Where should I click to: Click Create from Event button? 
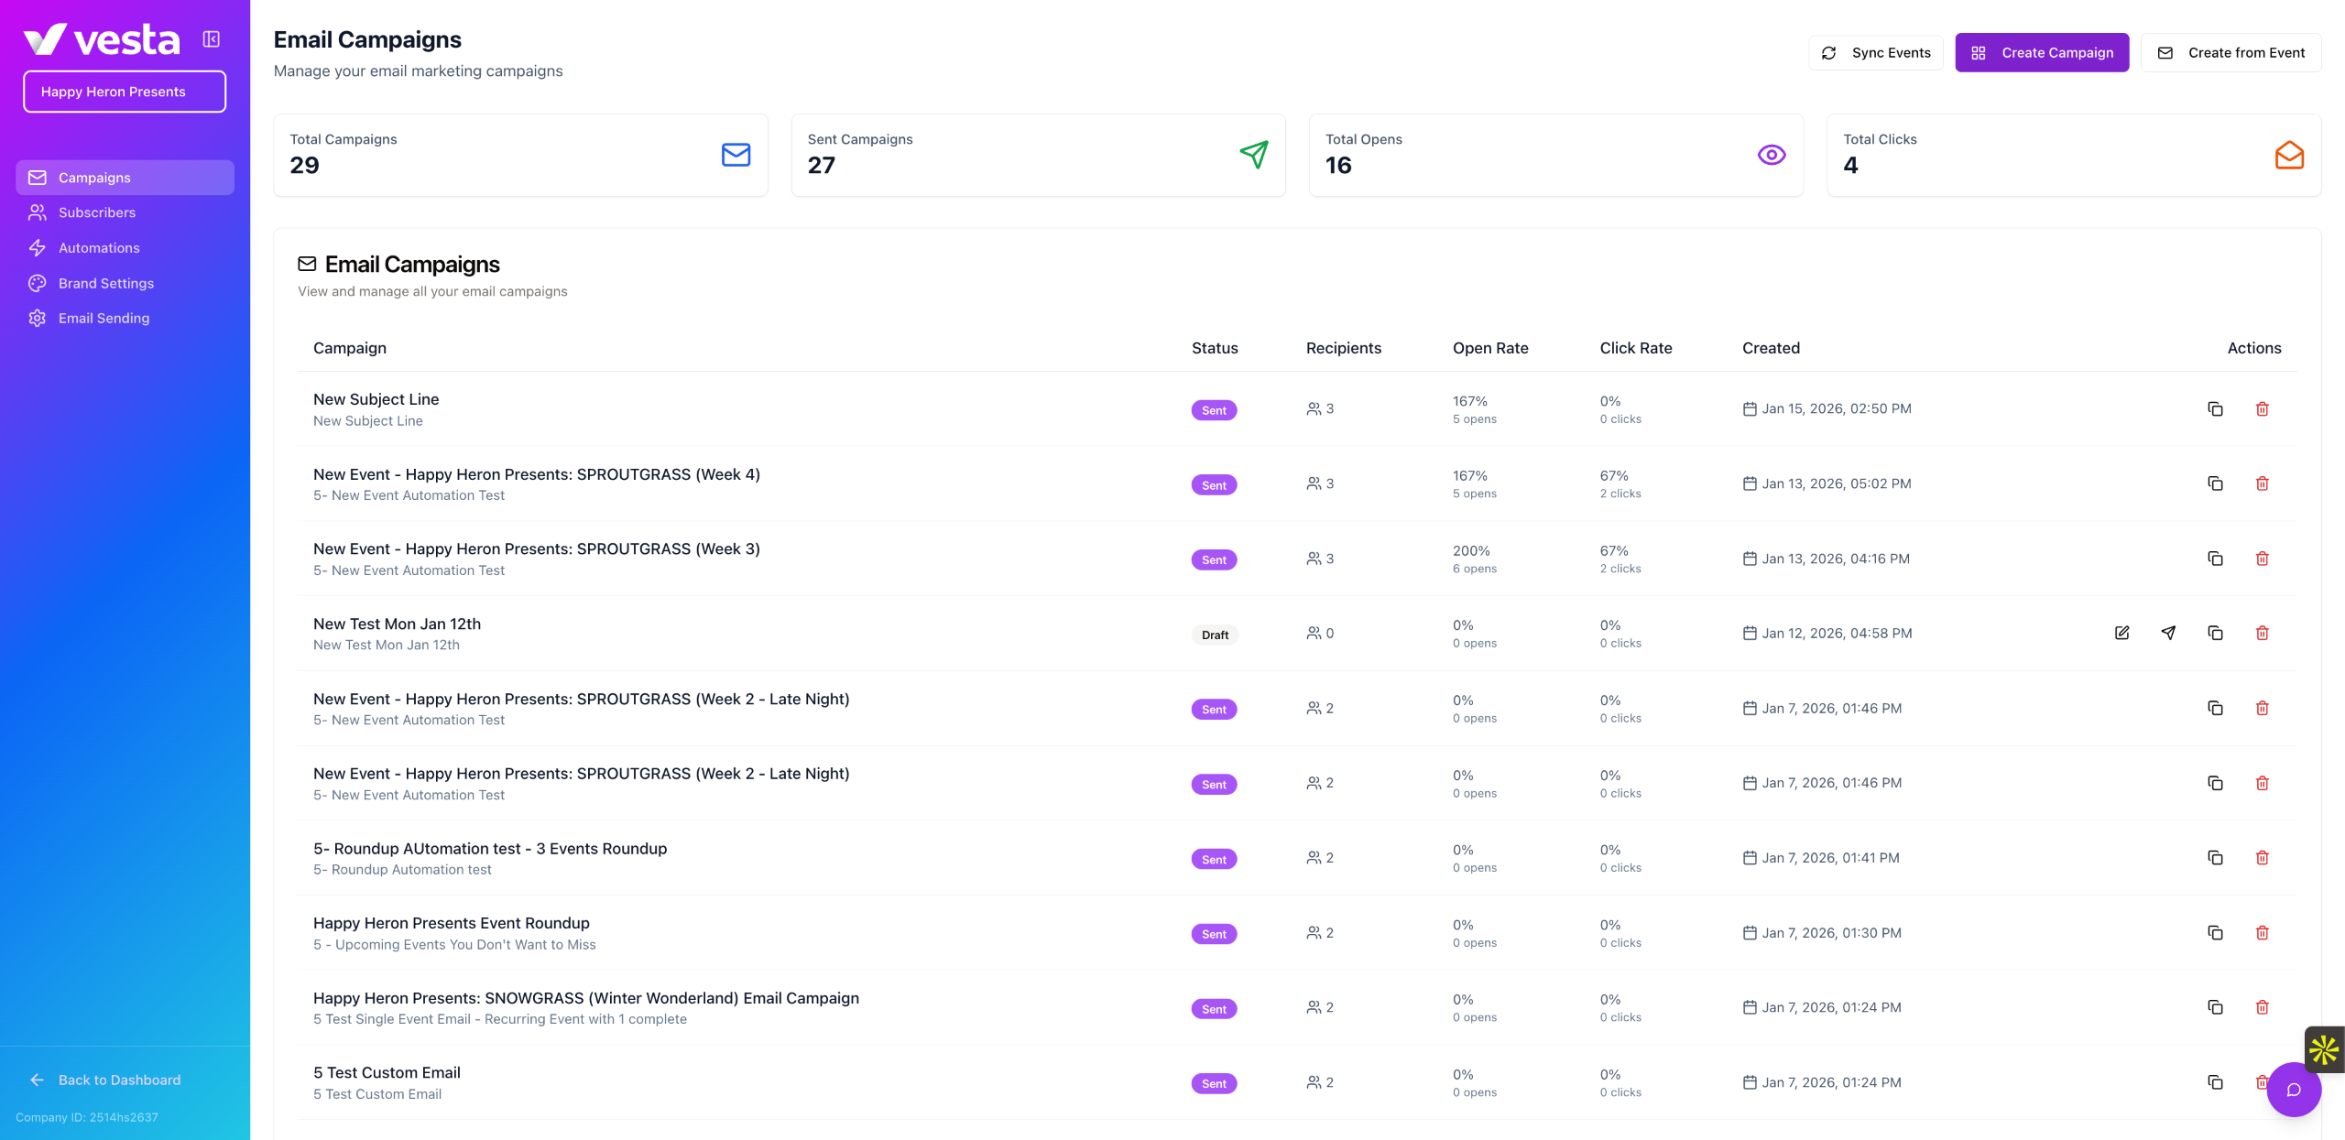[2230, 53]
